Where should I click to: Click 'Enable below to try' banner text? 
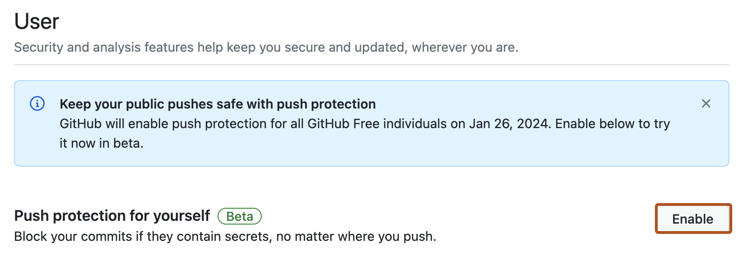pyautogui.click(x=612, y=124)
